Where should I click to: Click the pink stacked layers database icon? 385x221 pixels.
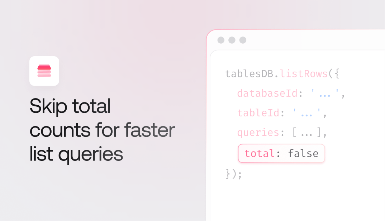(44, 71)
